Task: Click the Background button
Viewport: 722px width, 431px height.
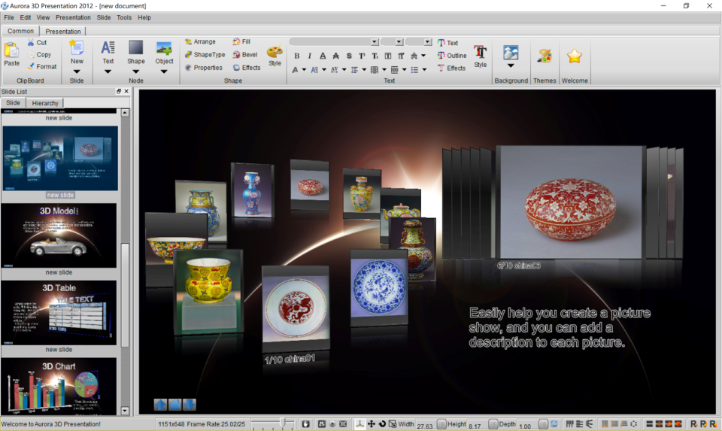Action: (x=511, y=53)
